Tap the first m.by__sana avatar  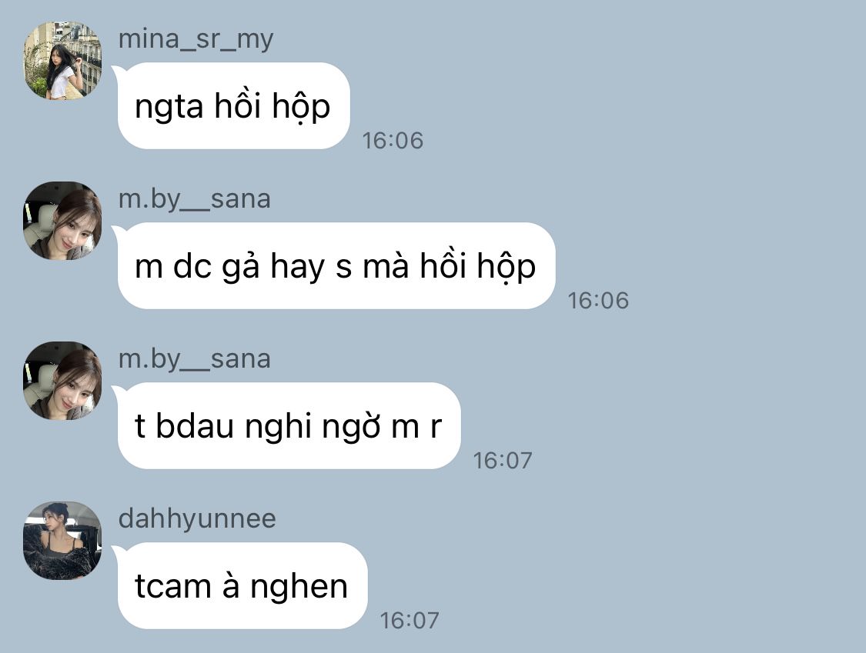pos(62,221)
